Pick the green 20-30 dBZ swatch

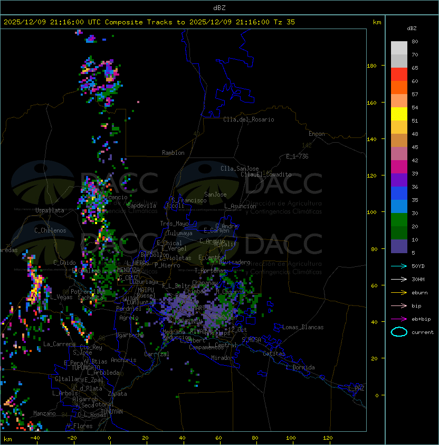pyautogui.click(x=399, y=220)
